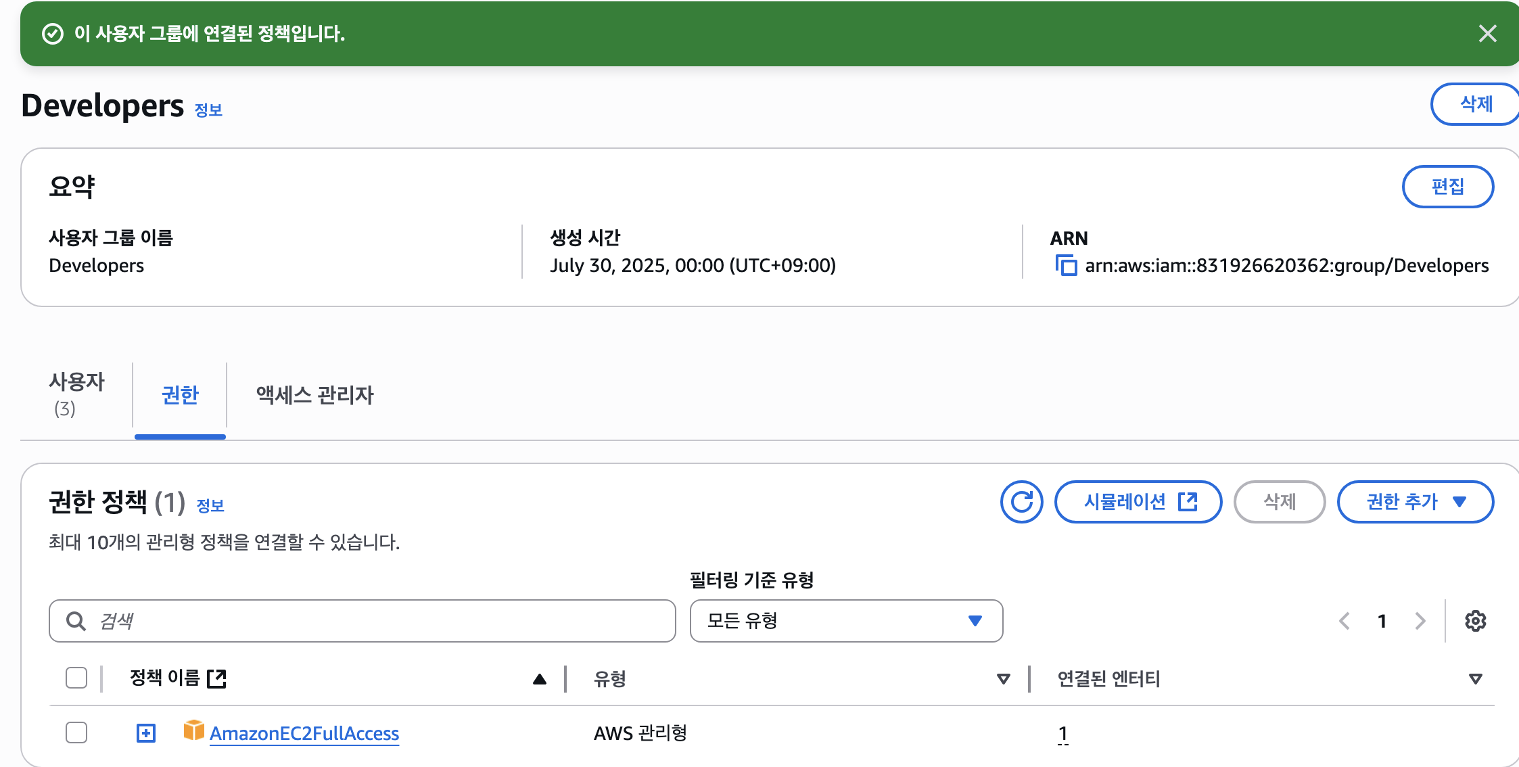This screenshot has height=767, width=1519.
Task: Open table preferences gear icon
Action: coord(1475,621)
